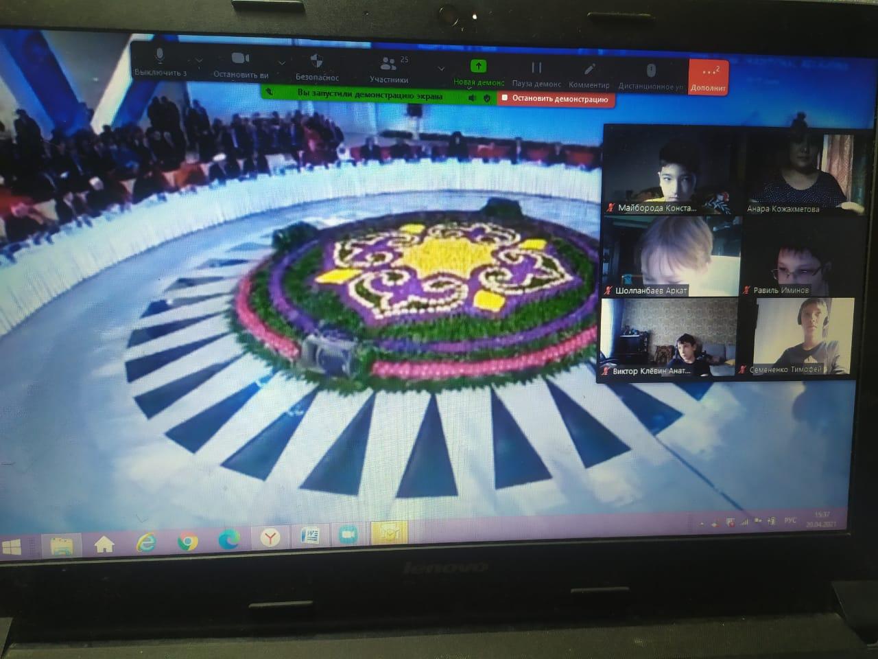Image resolution: width=878 pixels, height=659 pixels.
Task: Open Remote Control mouse option
Action: (x=651, y=75)
